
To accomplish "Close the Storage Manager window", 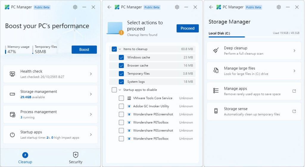I will point(297,7).
